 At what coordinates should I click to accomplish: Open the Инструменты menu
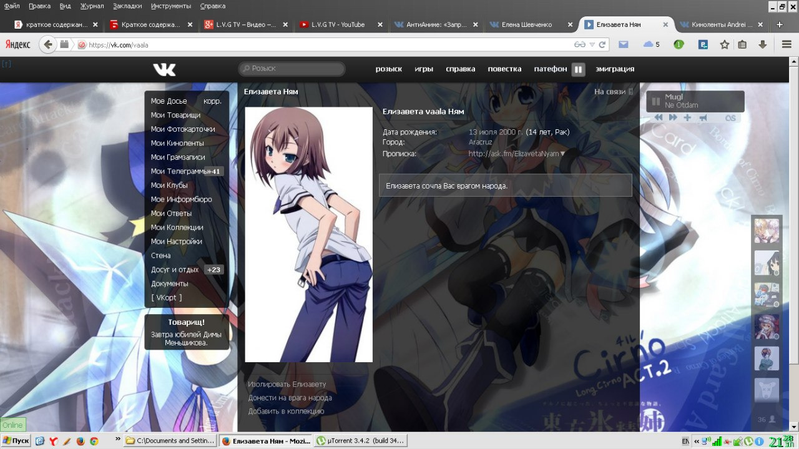click(x=171, y=6)
